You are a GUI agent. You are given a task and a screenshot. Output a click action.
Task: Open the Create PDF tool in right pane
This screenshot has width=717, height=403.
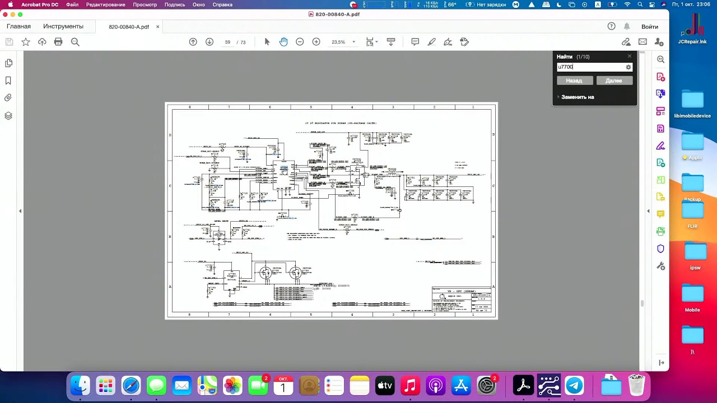(x=661, y=77)
